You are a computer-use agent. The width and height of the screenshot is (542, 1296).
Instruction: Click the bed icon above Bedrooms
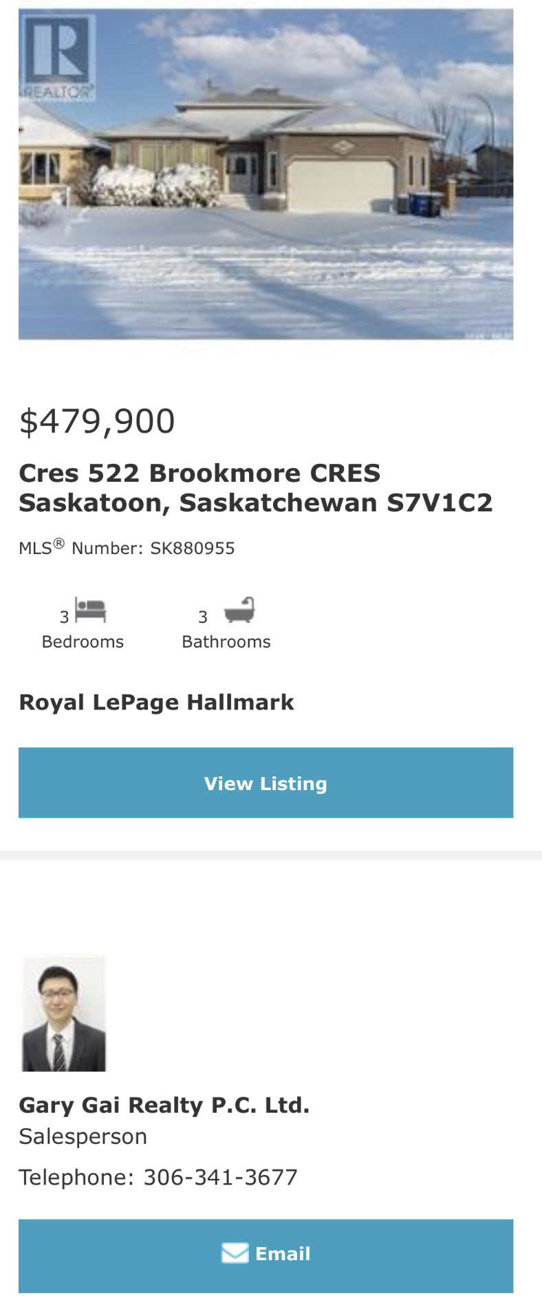pyautogui.click(x=91, y=610)
